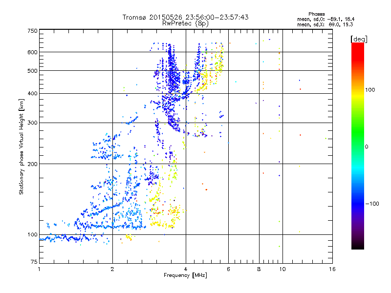Image resolution: width=391 pixels, height=293 pixels.
Task: Click the colorbar label '-100'
Action: click(372, 204)
